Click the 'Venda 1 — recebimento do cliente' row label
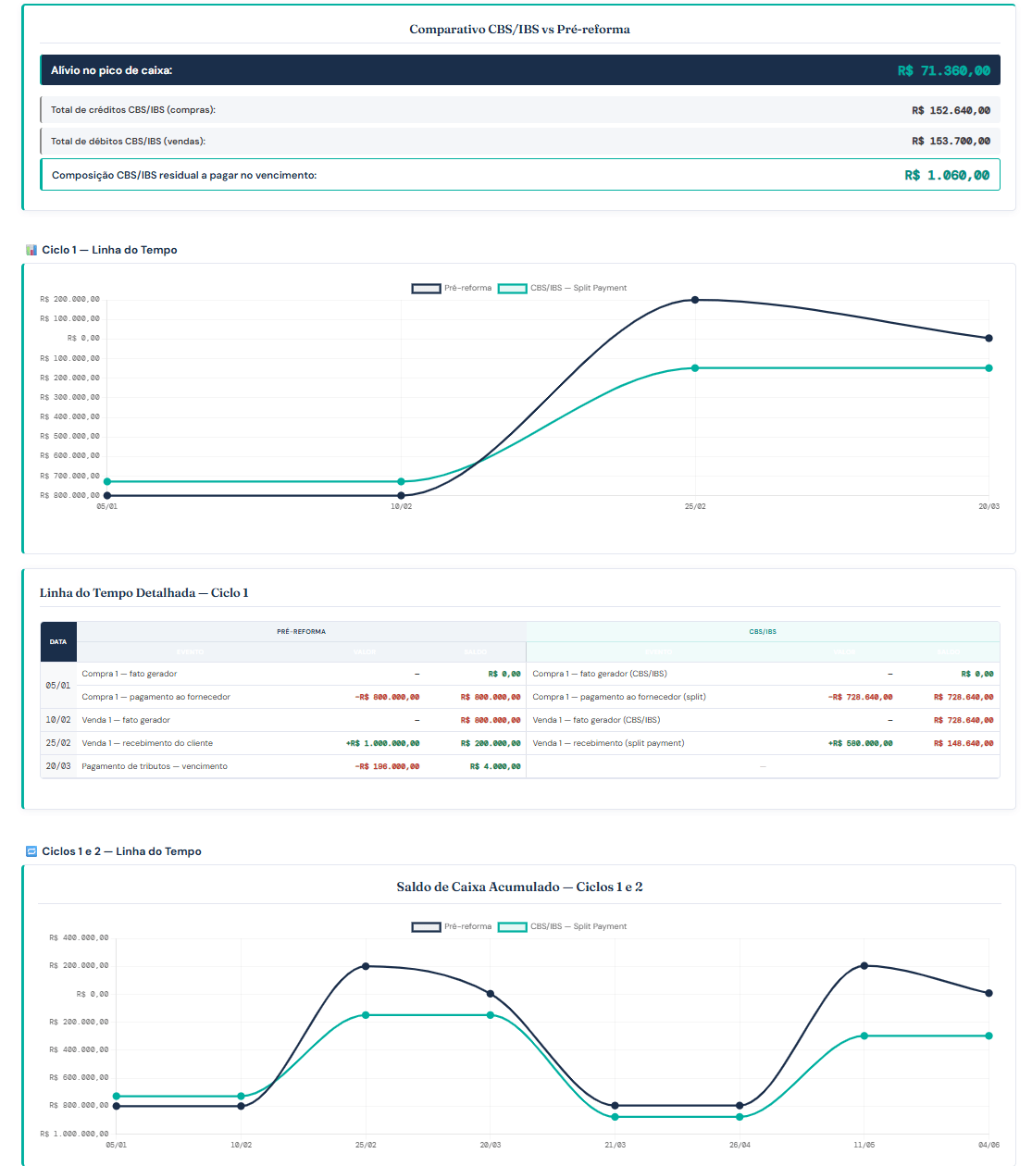Viewport: 1032px width, 1166px height. pos(147,743)
